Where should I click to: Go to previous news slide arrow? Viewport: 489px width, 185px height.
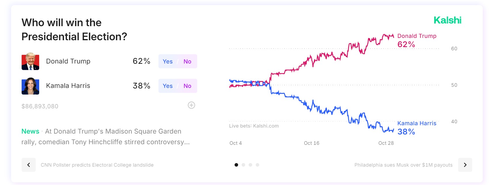(29, 165)
